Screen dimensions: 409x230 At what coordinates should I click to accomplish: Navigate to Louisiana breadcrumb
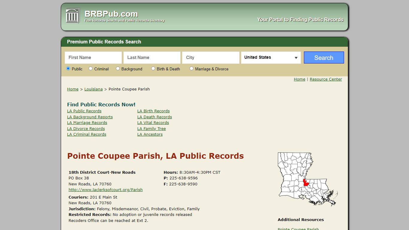pos(93,89)
